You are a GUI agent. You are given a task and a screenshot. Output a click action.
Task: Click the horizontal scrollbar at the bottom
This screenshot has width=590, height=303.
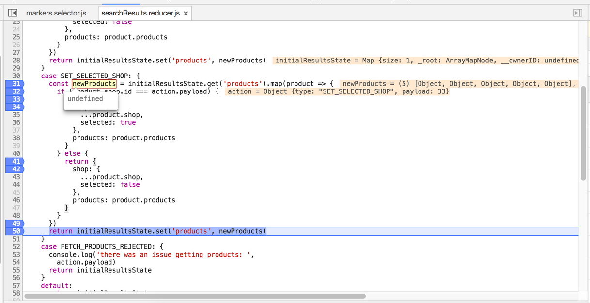tap(195, 296)
